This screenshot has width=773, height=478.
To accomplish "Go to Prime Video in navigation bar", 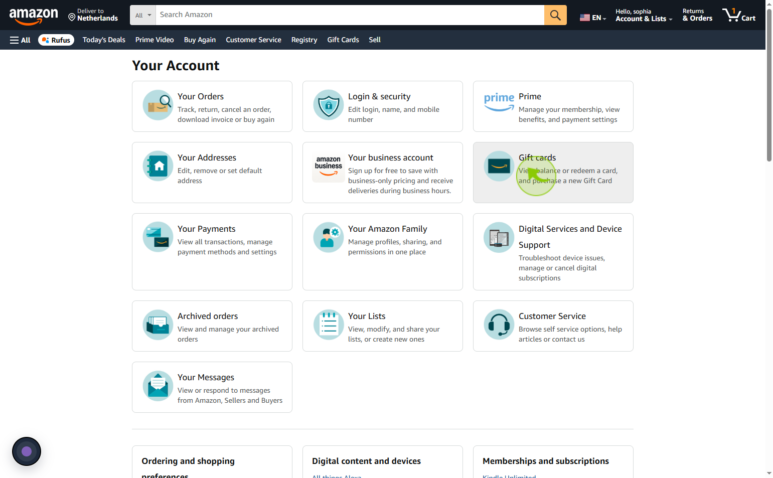I will (x=154, y=40).
